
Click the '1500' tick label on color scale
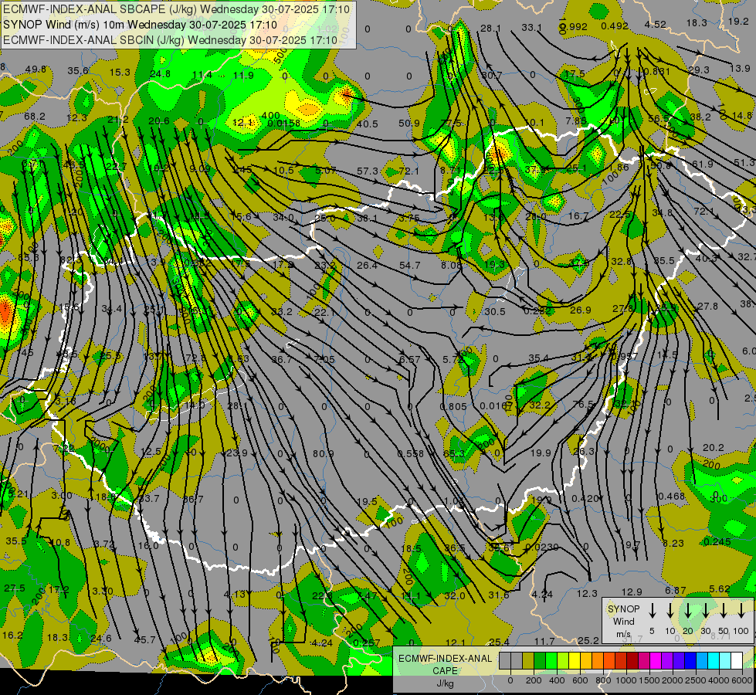649,680
